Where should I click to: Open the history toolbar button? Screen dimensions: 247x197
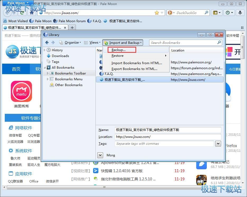(229, 13)
